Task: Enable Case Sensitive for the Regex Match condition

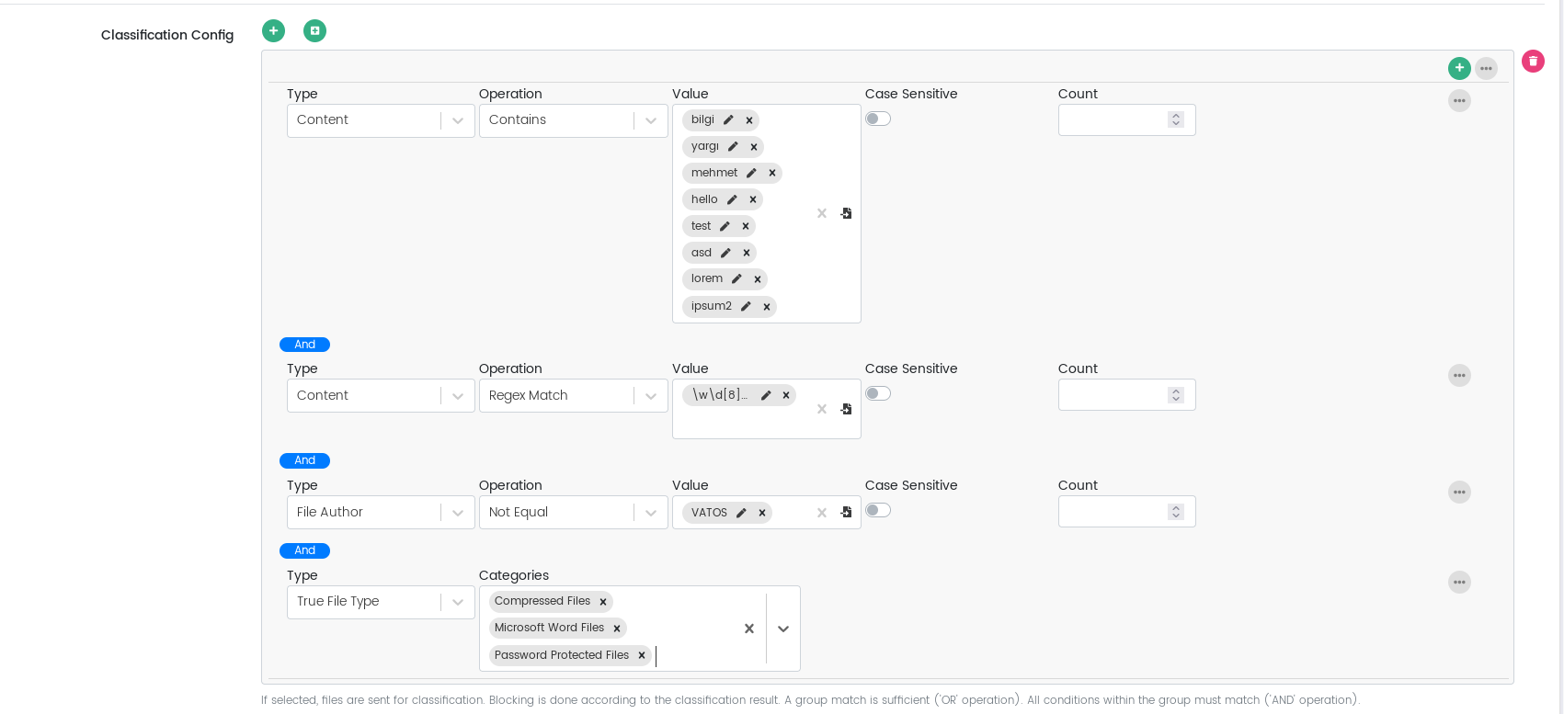Action: coord(878,393)
